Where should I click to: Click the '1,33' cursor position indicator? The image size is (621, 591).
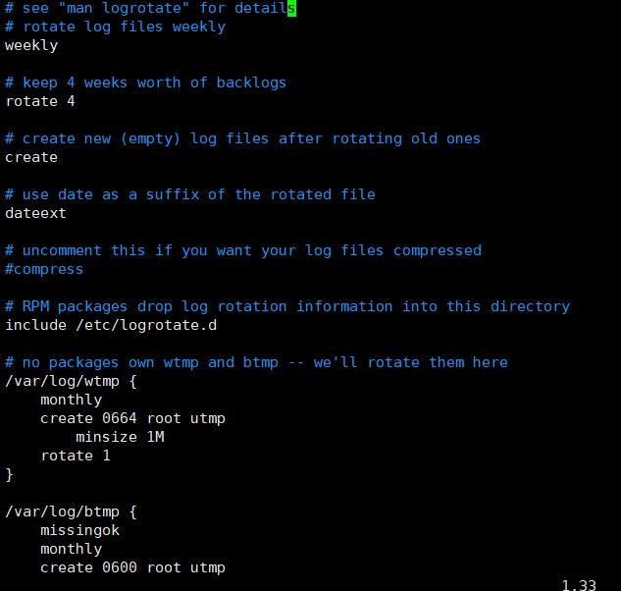(579, 585)
